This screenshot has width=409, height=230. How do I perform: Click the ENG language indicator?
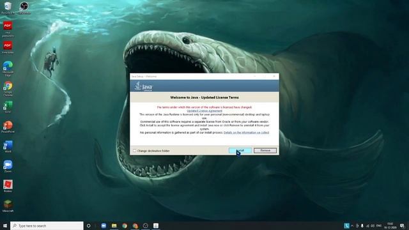tap(379, 226)
